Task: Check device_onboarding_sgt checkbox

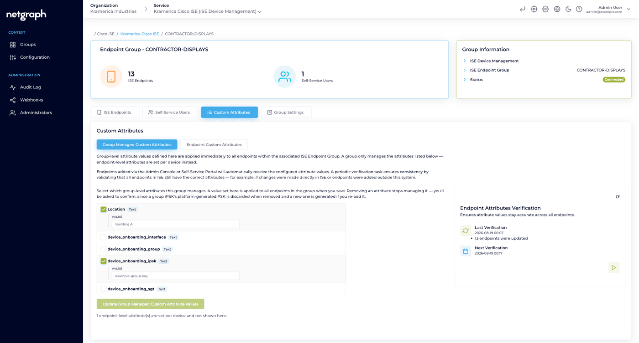Action: [x=104, y=289]
